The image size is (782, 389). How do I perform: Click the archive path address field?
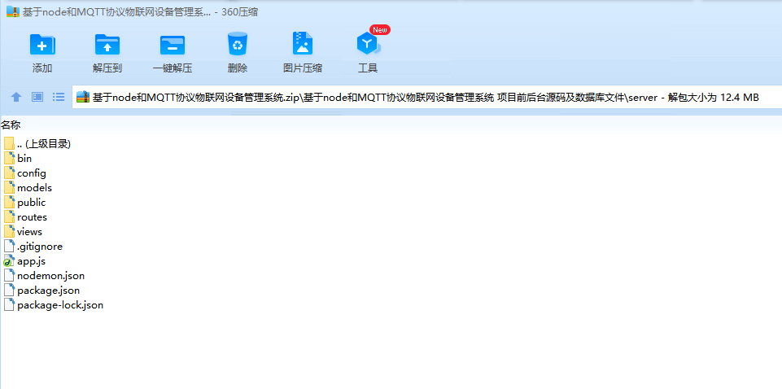pyautogui.click(x=427, y=98)
